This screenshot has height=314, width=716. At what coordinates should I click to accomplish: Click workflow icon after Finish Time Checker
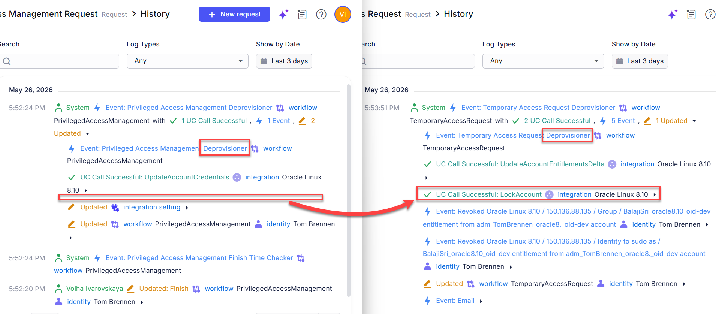tap(301, 258)
